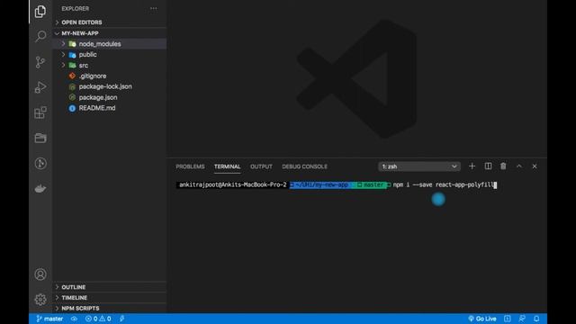Open the Explorer view in activity bar
The width and height of the screenshot is (576, 324).
(x=40, y=12)
